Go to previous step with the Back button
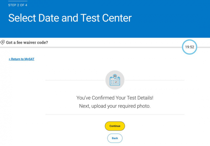The width and height of the screenshot is (210, 146). coord(115,138)
